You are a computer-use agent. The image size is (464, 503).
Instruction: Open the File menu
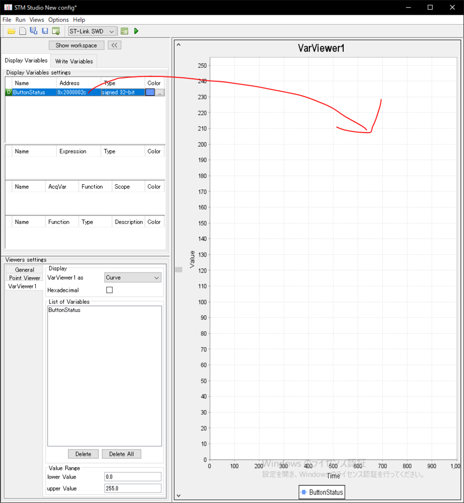coord(7,20)
